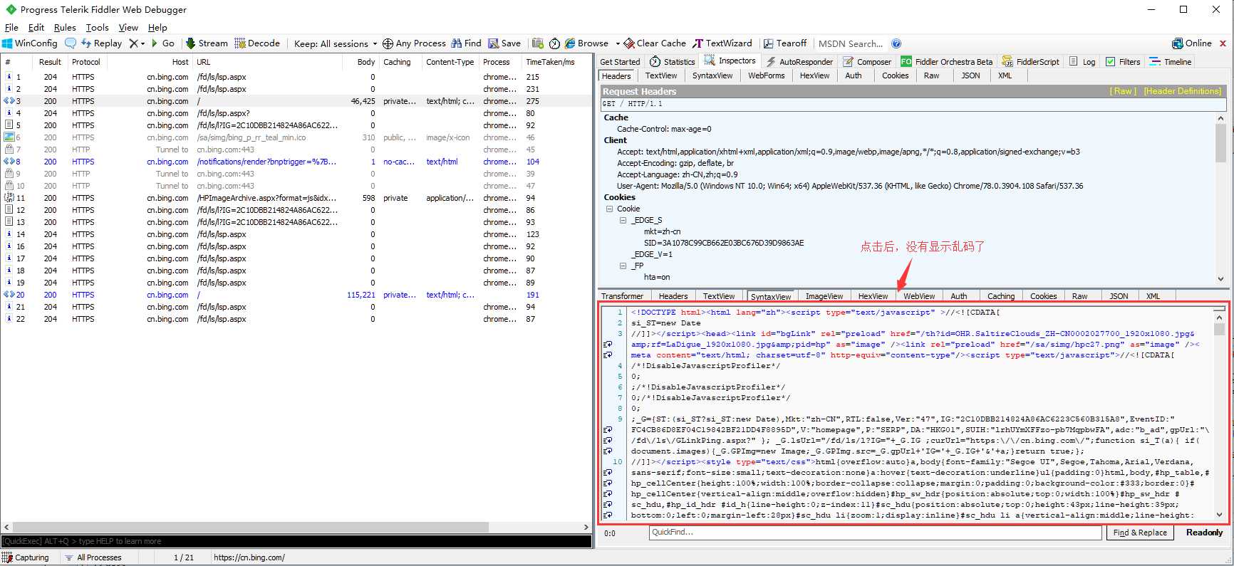Focus the QuickFind input field
The width and height of the screenshot is (1234, 566).
[x=875, y=533]
